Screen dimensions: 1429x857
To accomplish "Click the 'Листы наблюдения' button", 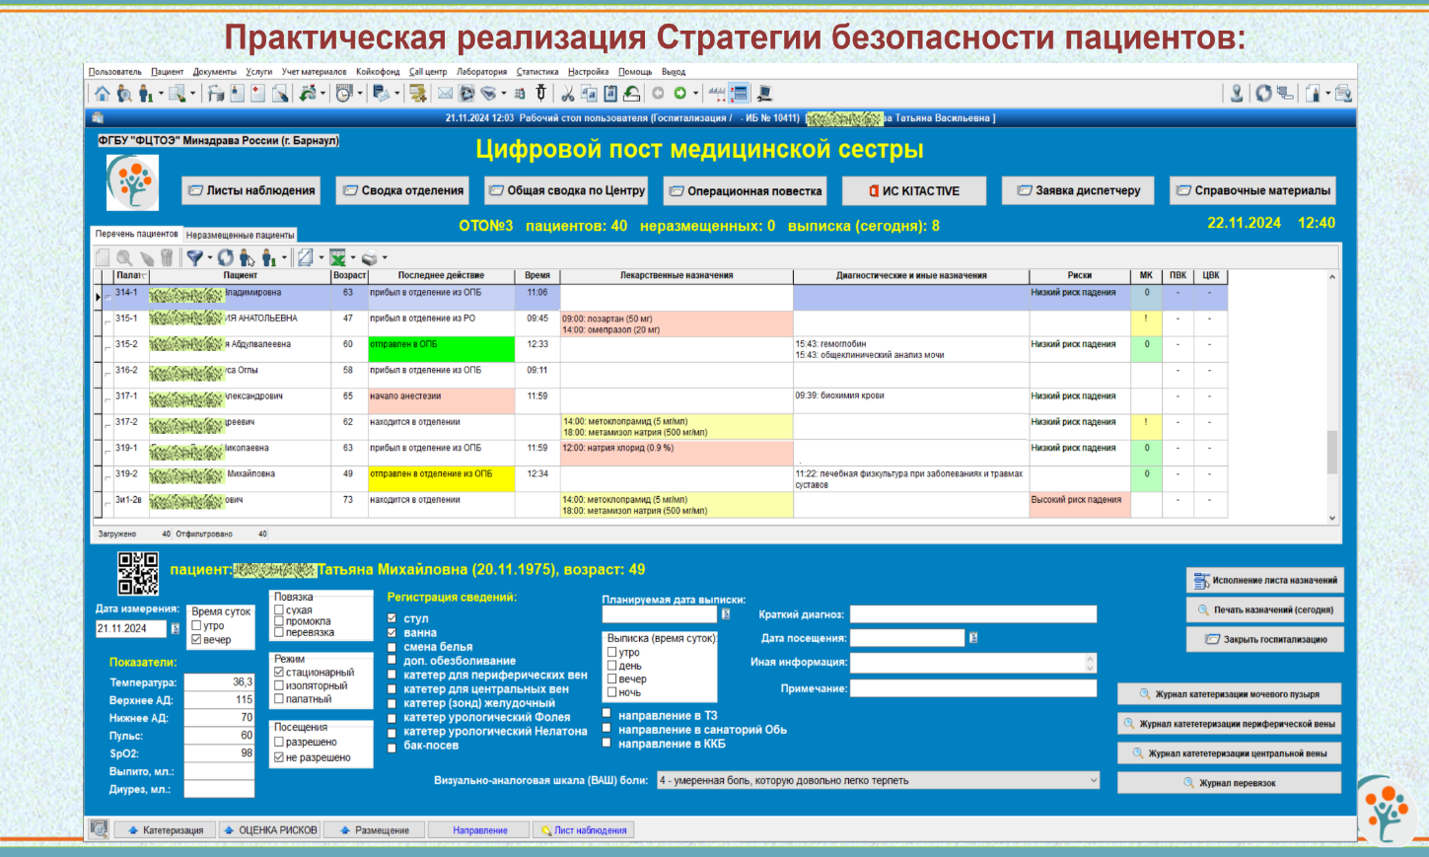I will pyautogui.click(x=250, y=190).
